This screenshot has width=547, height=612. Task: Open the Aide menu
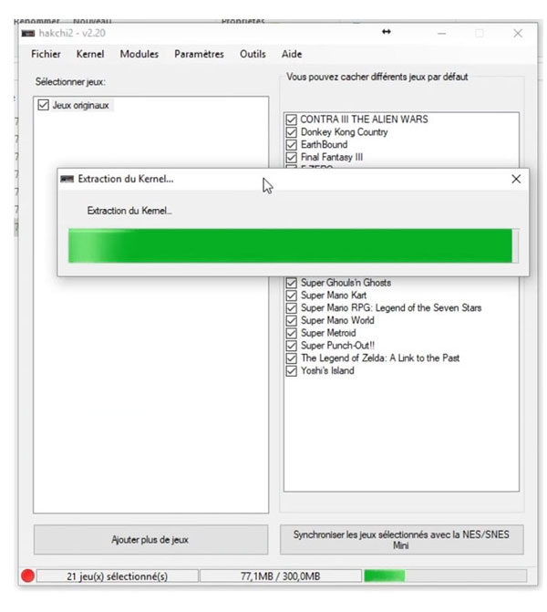pyautogui.click(x=292, y=55)
